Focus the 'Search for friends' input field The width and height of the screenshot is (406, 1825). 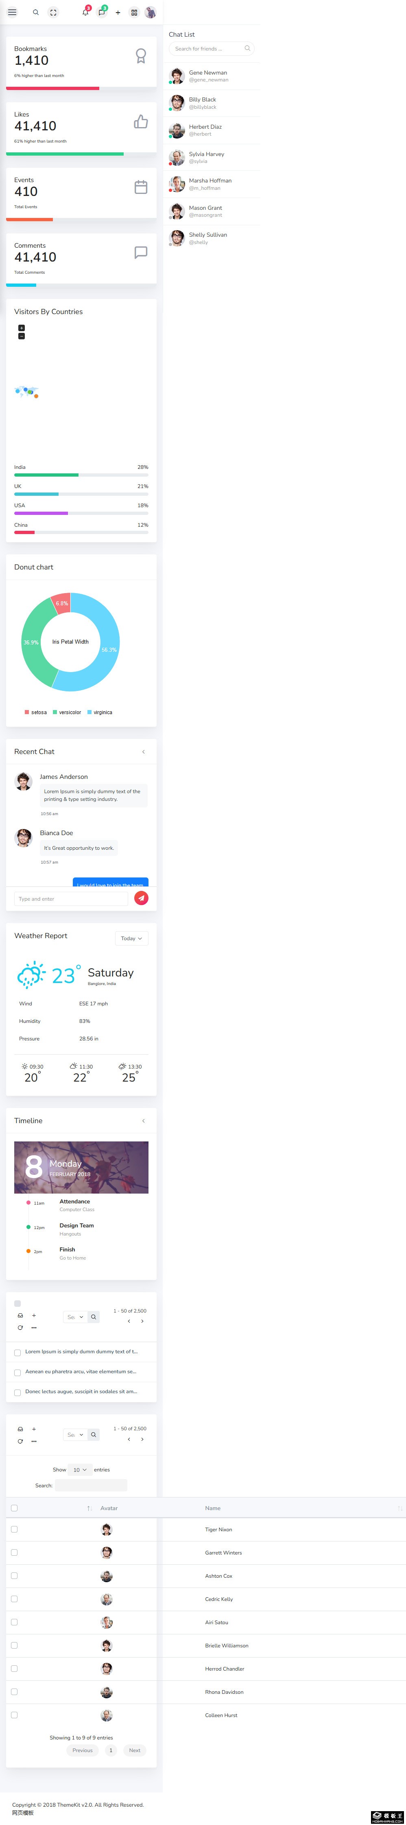(212, 48)
